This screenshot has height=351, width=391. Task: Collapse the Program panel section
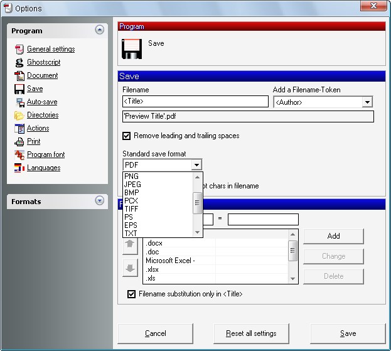tap(99, 30)
